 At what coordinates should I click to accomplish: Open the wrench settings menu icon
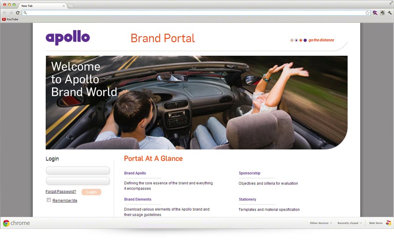coord(390,13)
